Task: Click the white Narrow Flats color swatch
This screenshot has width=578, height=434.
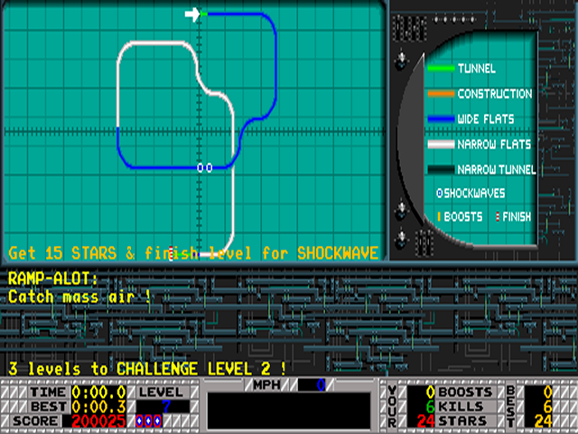Action: (x=442, y=145)
